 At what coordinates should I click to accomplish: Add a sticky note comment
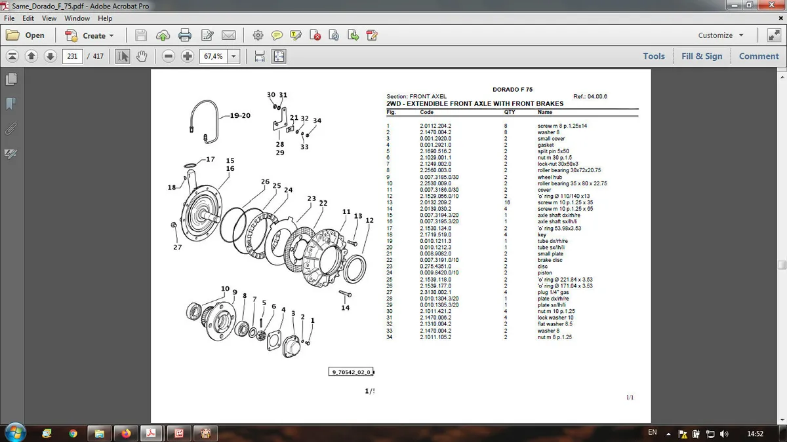[277, 35]
